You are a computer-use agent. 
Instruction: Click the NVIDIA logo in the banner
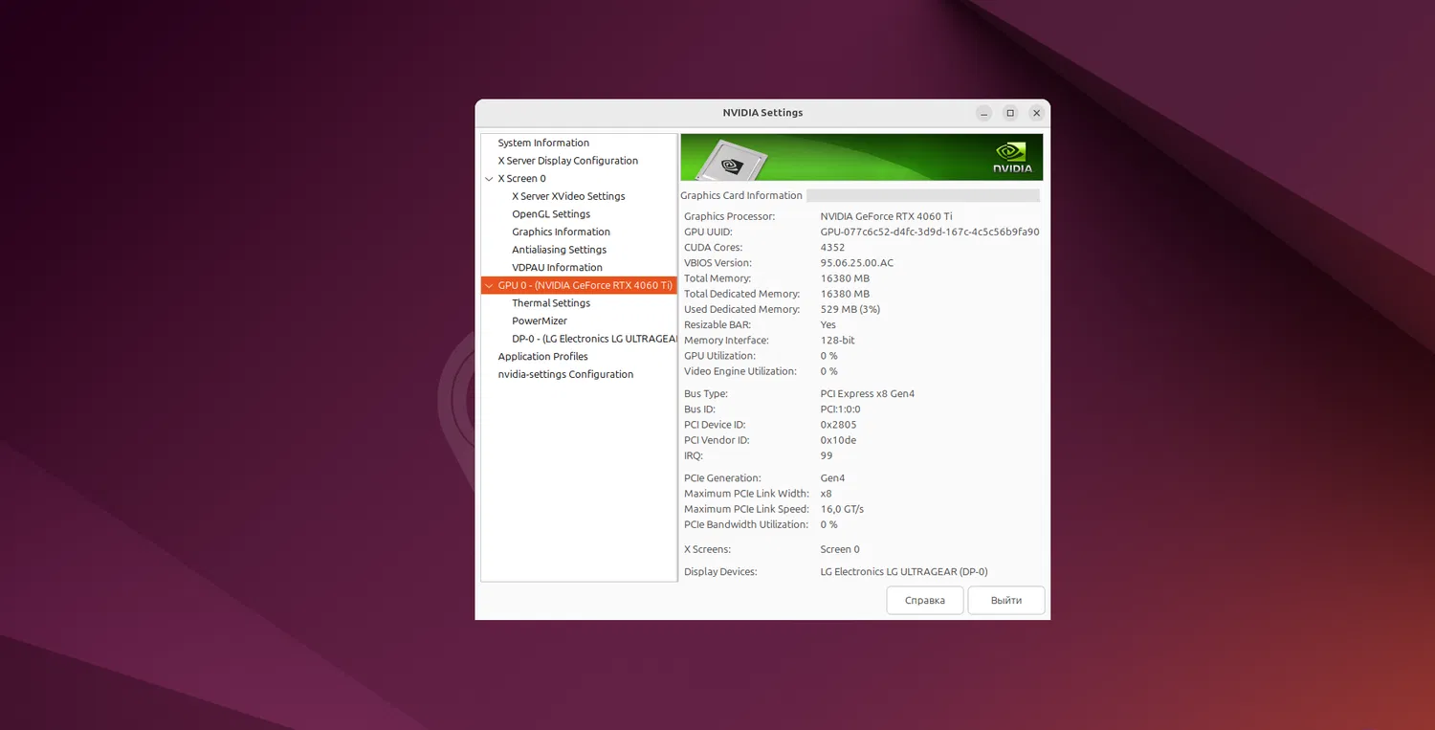pyautogui.click(x=1013, y=158)
